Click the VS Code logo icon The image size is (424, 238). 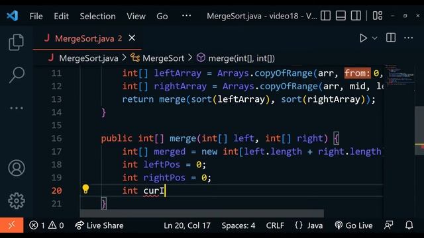tap(12, 16)
